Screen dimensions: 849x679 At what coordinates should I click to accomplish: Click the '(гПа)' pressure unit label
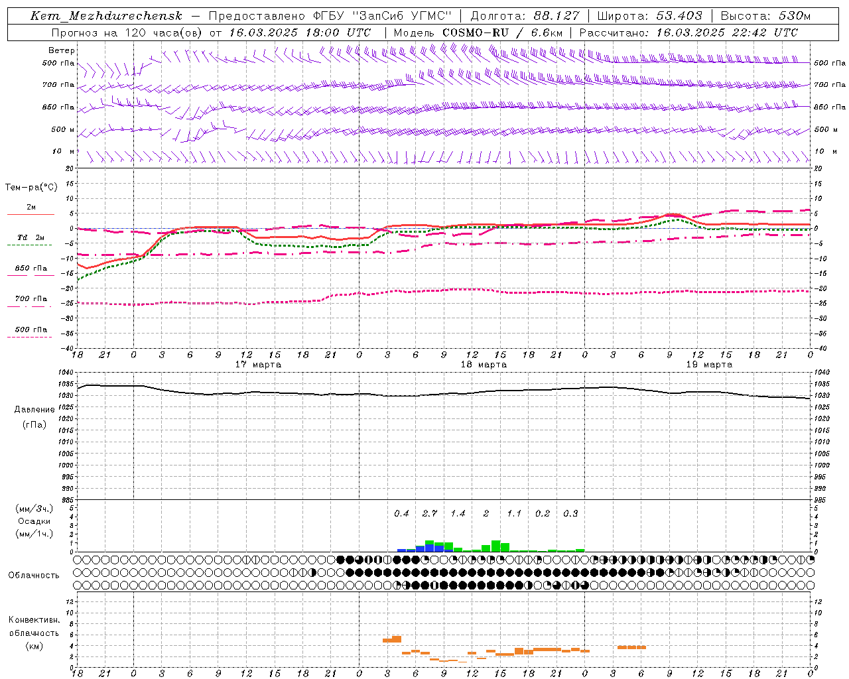tap(34, 424)
